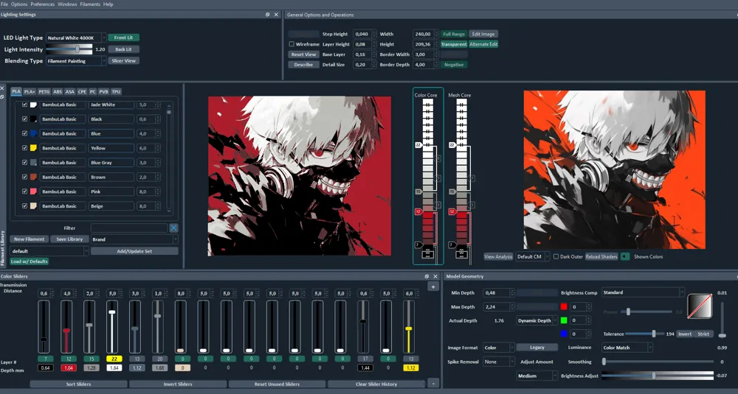Uncheck the Jade White filament checkbox
Image resolution: width=738 pixels, height=394 pixels.
pyautogui.click(x=24, y=105)
